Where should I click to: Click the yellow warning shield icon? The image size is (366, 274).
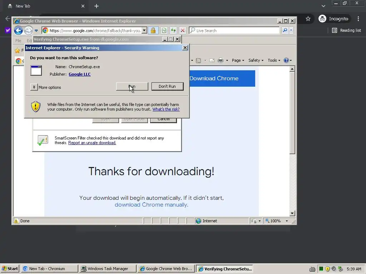(x=36, y=106)
